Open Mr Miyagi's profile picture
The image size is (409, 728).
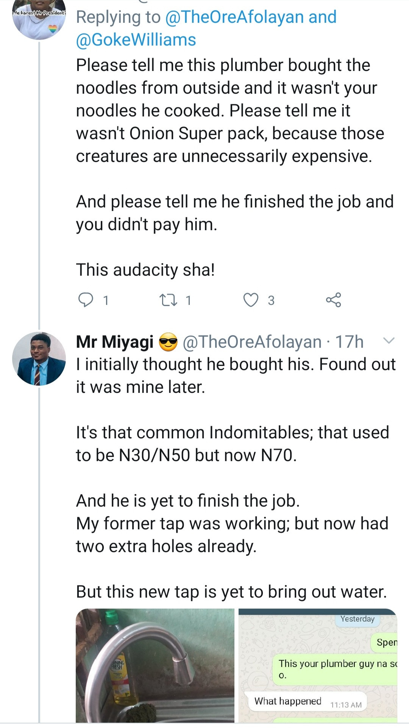coord(39,359)
